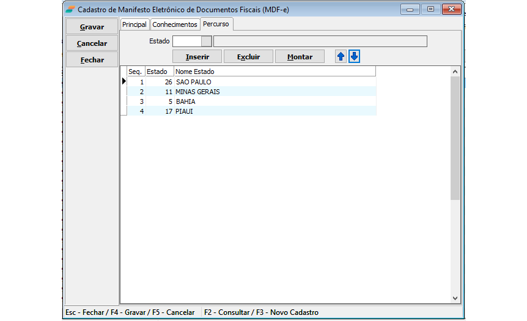This screenshot has height=321, width=527.
Task: Select the Percurso tab
Action: pyautogui.click(x=217, y=24)
